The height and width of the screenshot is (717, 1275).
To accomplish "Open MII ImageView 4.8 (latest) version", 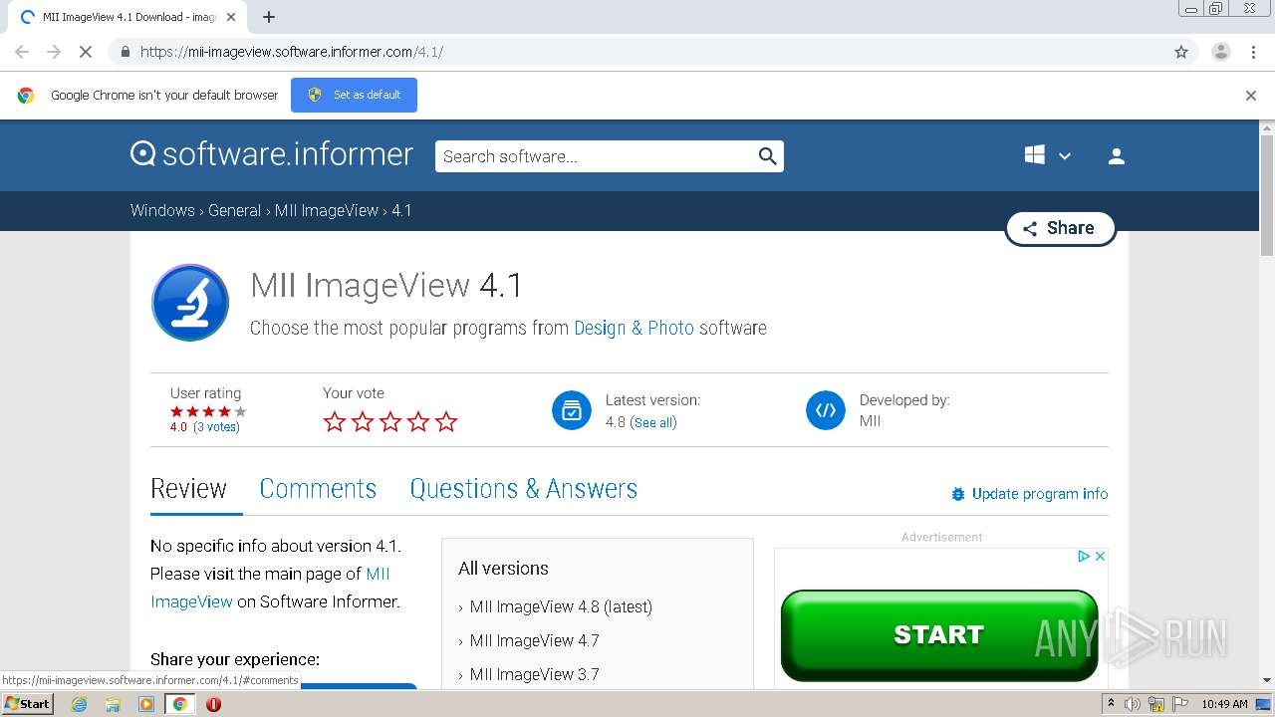I will pos(561,606).
